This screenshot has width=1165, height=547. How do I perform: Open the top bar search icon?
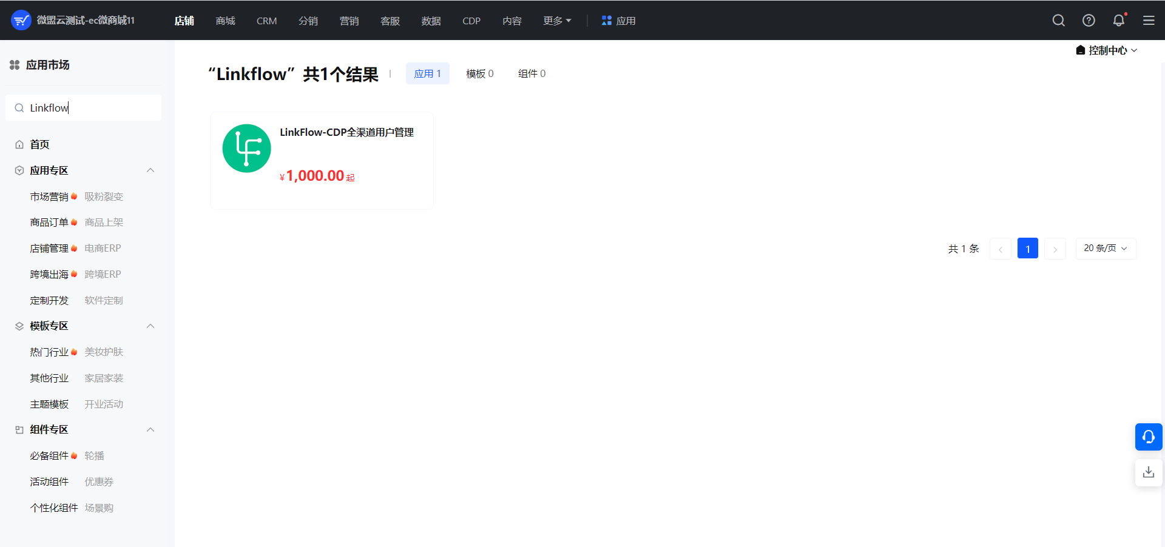coord(1059,21)
